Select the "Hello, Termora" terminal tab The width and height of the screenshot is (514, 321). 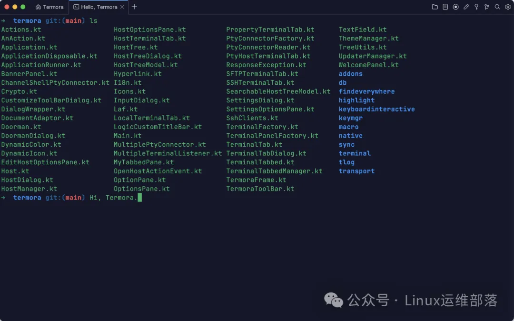pyautogui.click(x=98, y=7)
